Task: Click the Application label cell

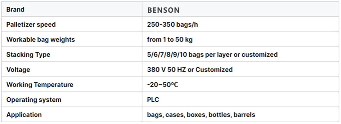Action: (x=72, y=115)
